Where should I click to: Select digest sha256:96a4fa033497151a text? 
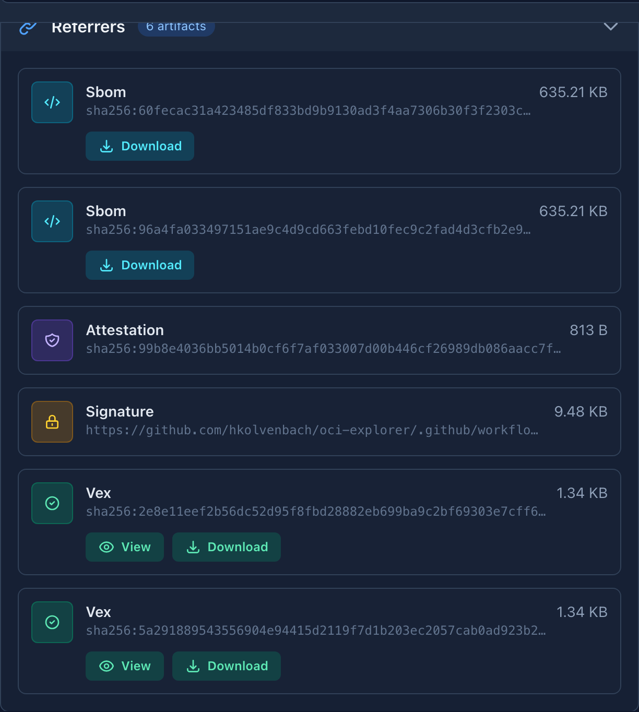coord(309,230)
